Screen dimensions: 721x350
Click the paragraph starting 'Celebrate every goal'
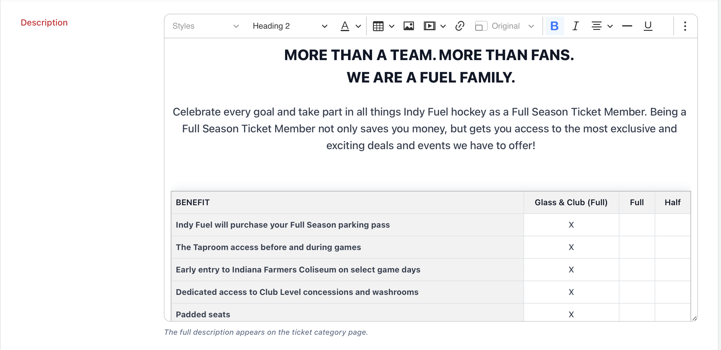click(429, 129)
